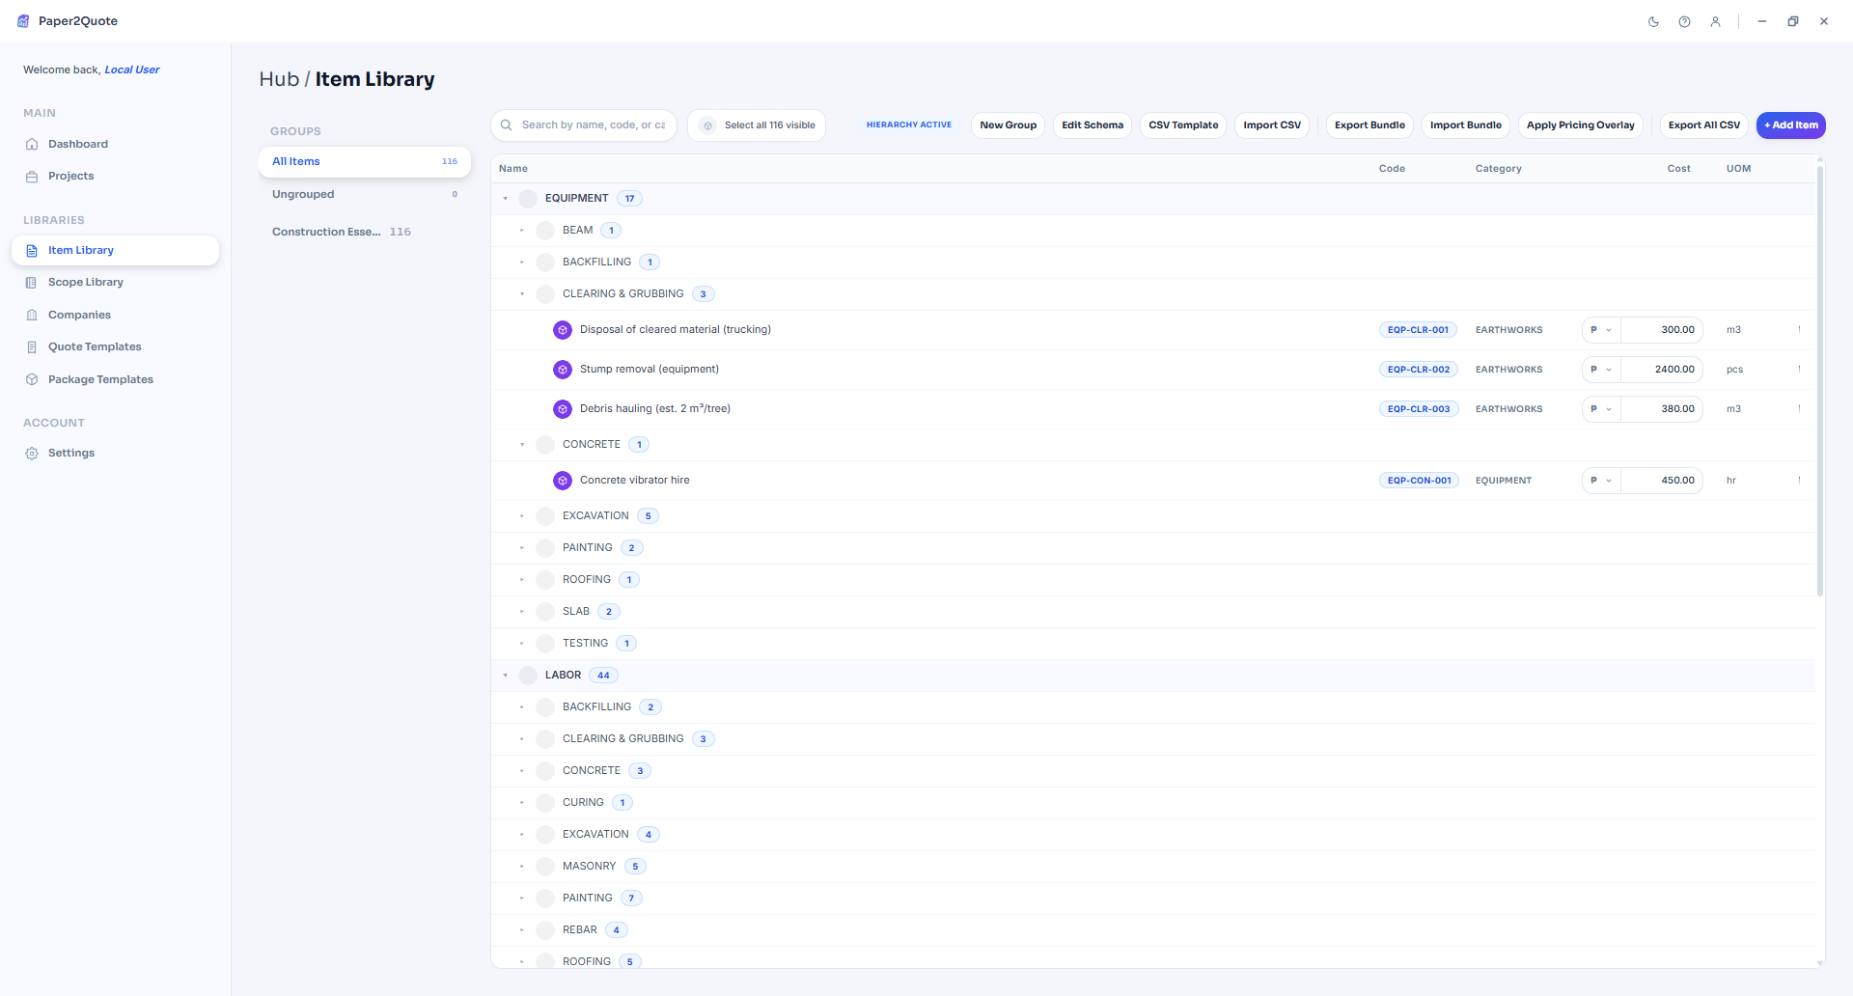Viewport: 1853px width, 996px height.
Task: Click the search magnifier icon
Action: (x=507, y=125)
